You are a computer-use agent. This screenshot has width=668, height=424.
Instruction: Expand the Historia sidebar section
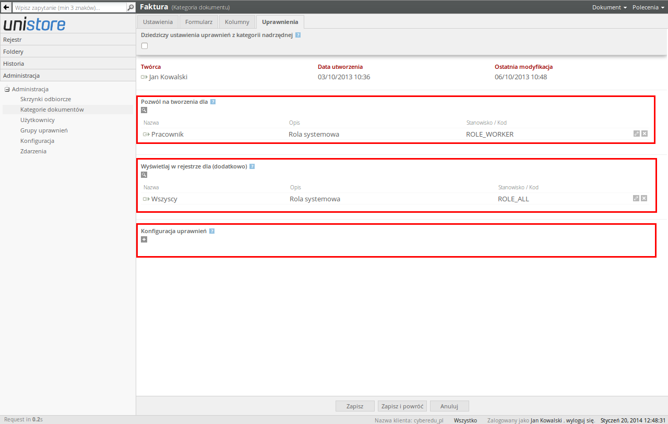tap(68, 63)
